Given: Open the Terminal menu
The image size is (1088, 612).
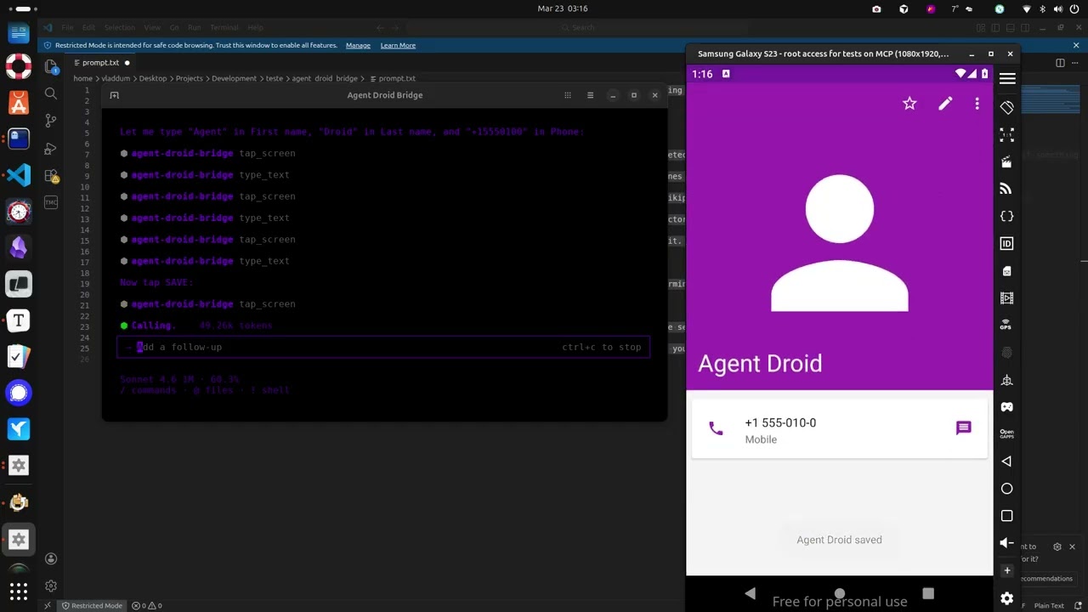Looking at the screenshot, I should [224, 27].
